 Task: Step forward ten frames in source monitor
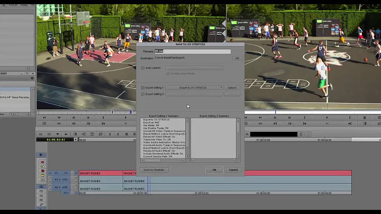pos(88,123)
